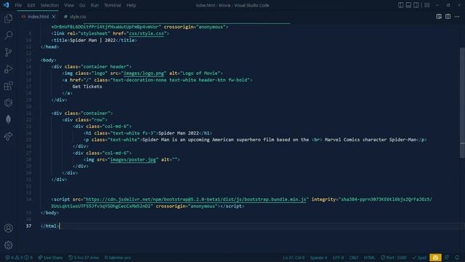The width and height of the screenshot is (465, 262).
Task: Click Port: 5500 Live Server status
Action: click(x=394, y=258)
